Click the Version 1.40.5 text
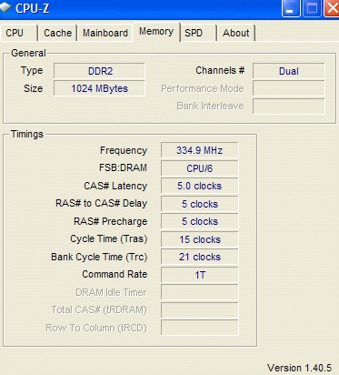 299,368
